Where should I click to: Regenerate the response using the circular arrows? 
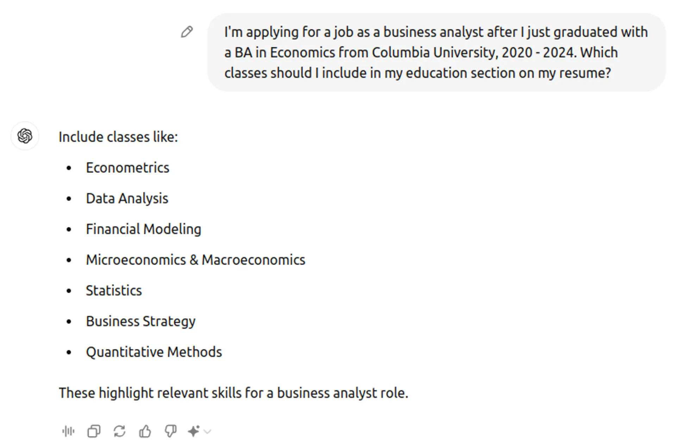pyautogui.click(x=119, y=431)
